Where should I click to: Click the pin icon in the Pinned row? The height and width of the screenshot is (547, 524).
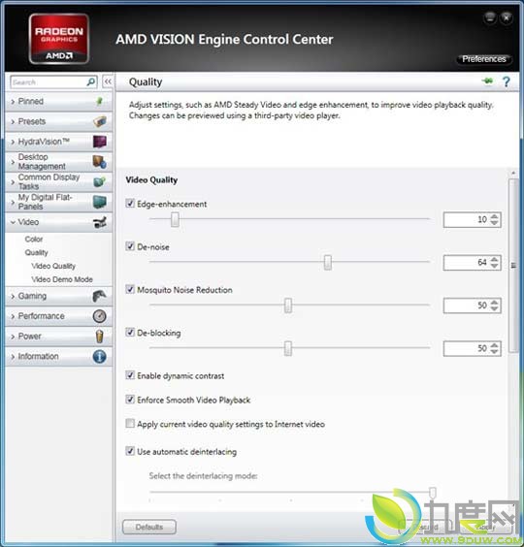coord(100,102)
